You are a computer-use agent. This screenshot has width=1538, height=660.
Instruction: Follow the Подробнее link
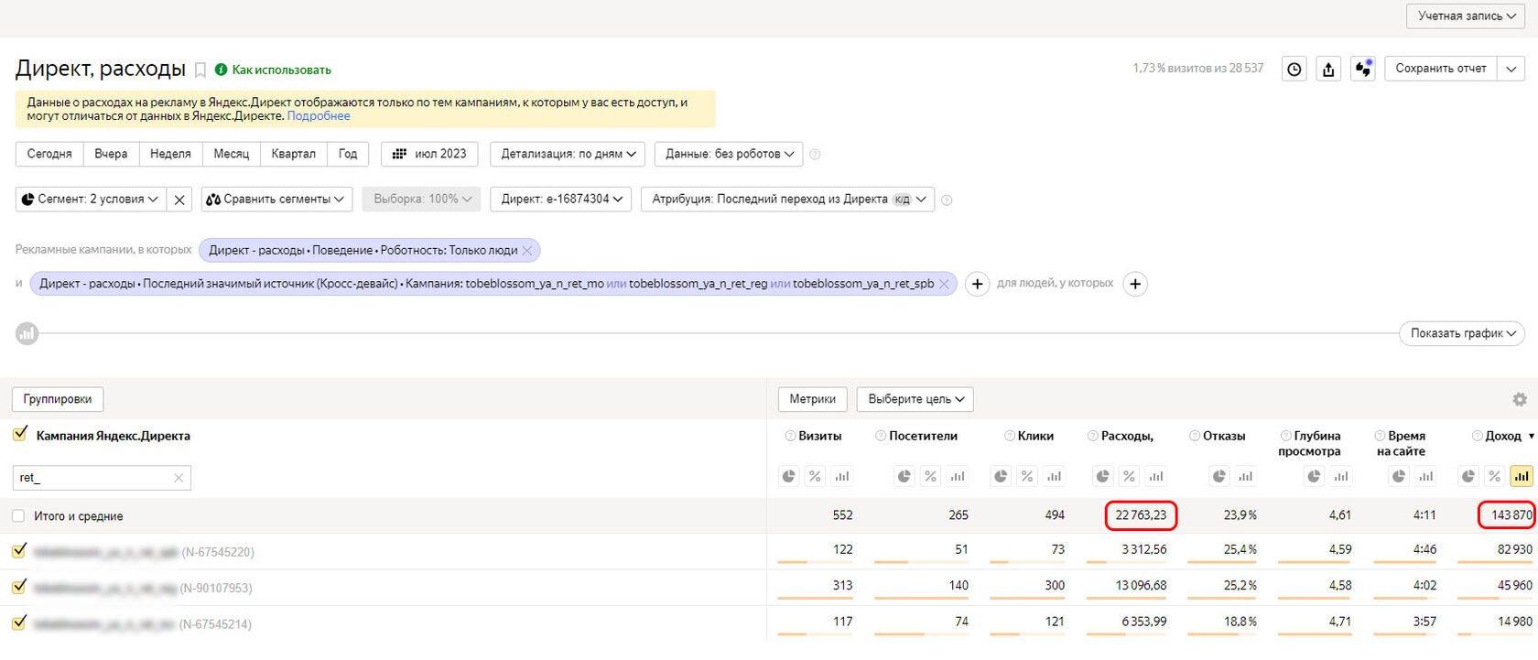pyautogui.click(x=319, y=116)
